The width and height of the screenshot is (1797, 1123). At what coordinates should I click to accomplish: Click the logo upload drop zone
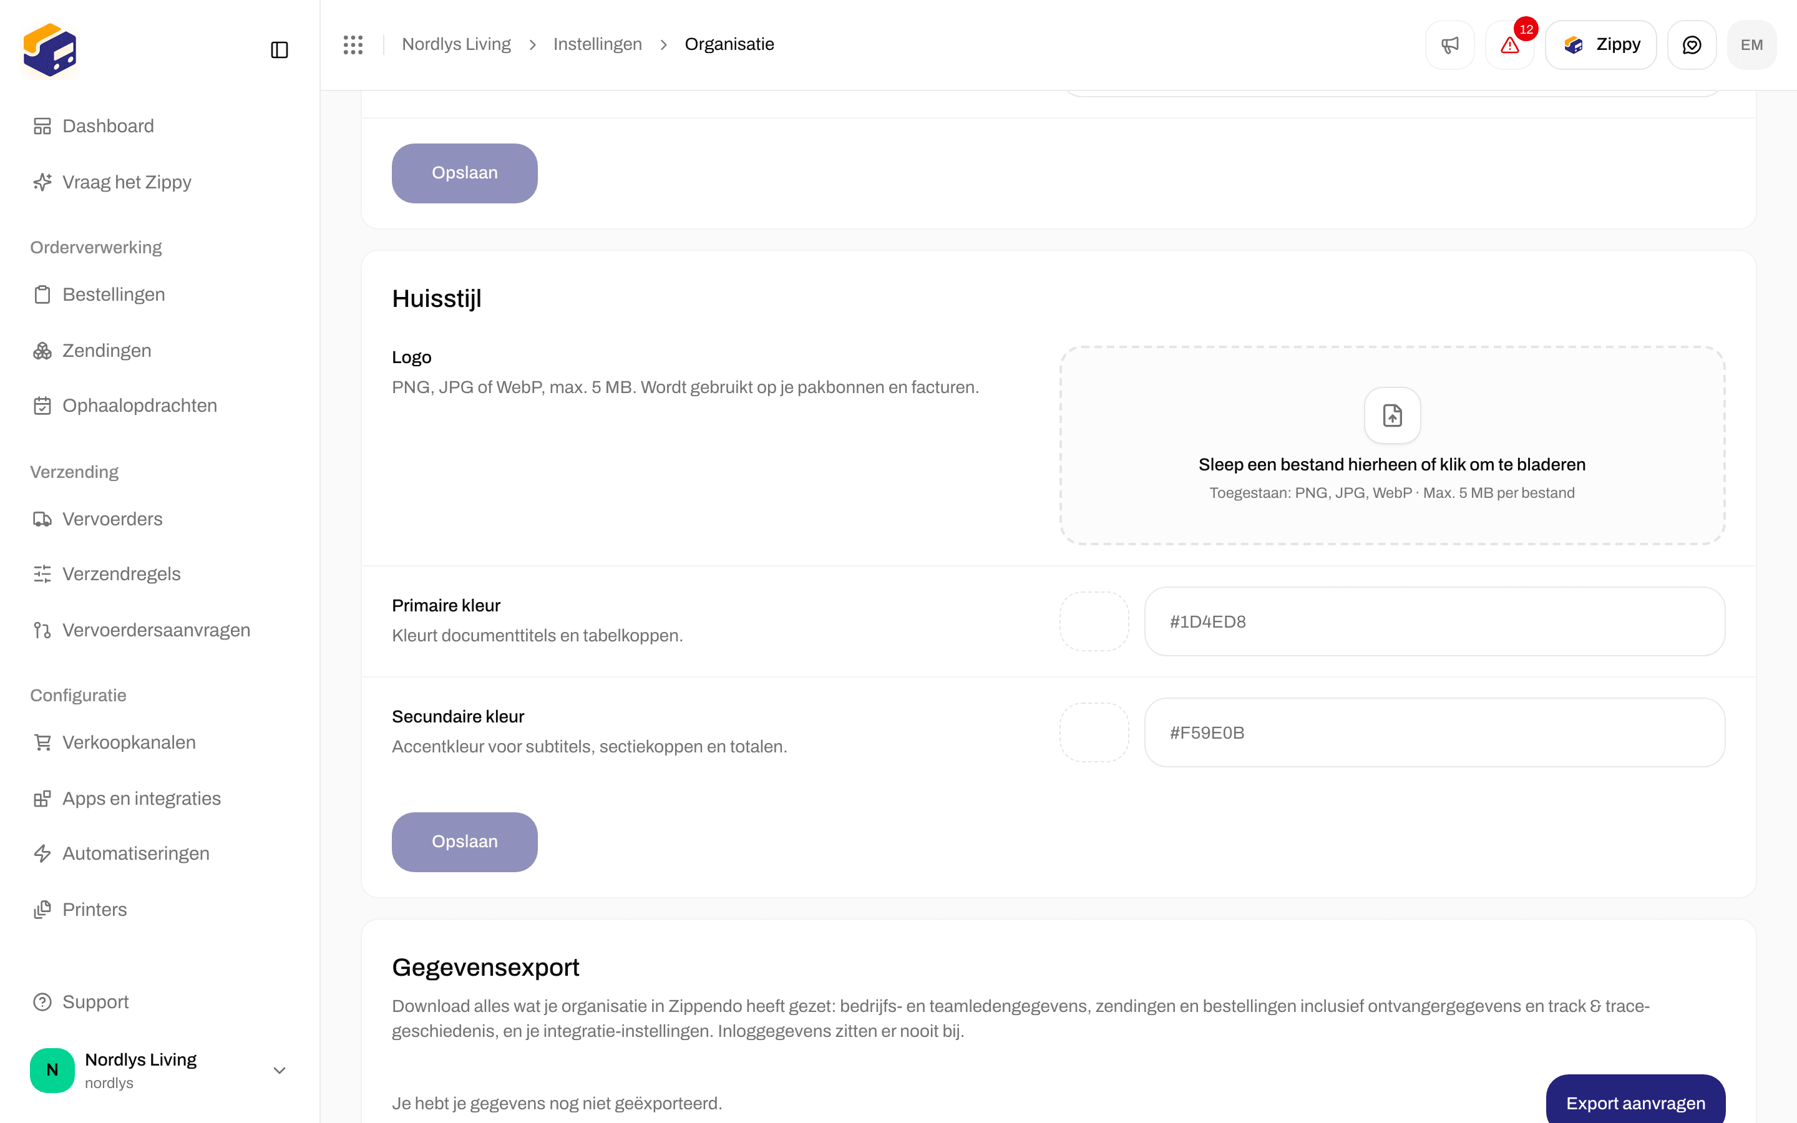(1392, 445)
